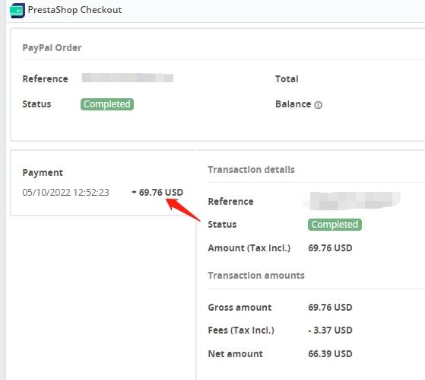Click the Net amount label
This screenshot has width=425, height=380.
tap(235, 354)
